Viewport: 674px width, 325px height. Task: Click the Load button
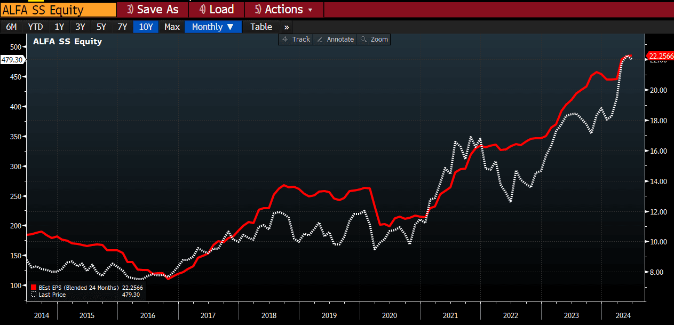click(217, 10)
